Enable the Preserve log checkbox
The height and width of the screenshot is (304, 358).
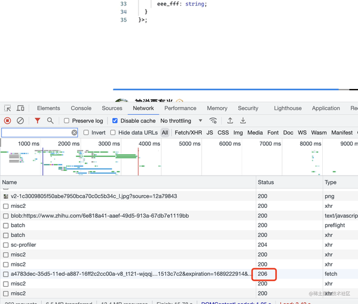66,121
